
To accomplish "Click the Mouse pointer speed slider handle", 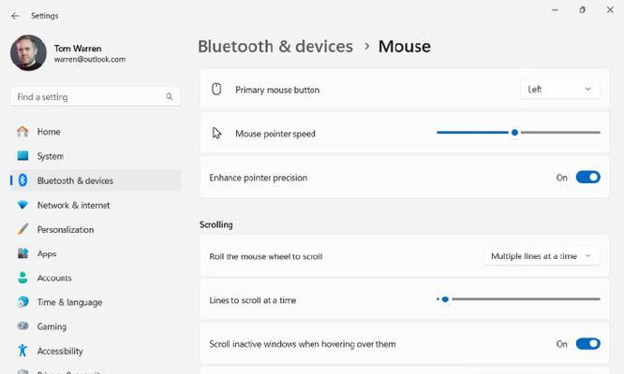I will pos(514,132).
